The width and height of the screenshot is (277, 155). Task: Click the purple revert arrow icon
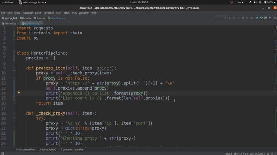(270, 18)
